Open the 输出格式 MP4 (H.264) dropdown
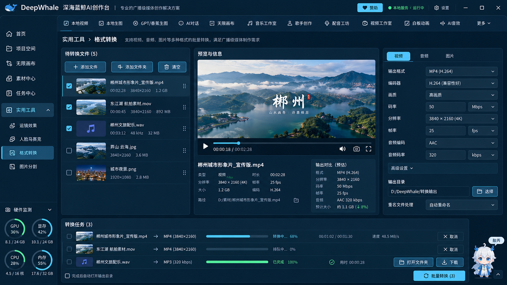This screenshot has height=285, width=507. point(462,71)
